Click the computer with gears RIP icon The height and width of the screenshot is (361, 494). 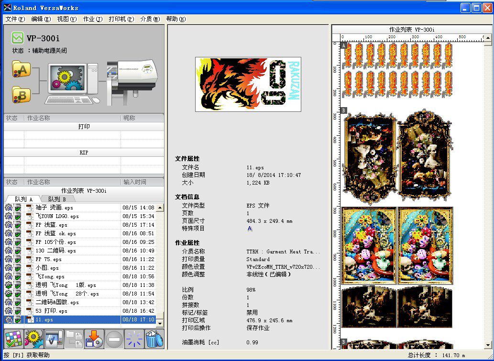(73, 84)
